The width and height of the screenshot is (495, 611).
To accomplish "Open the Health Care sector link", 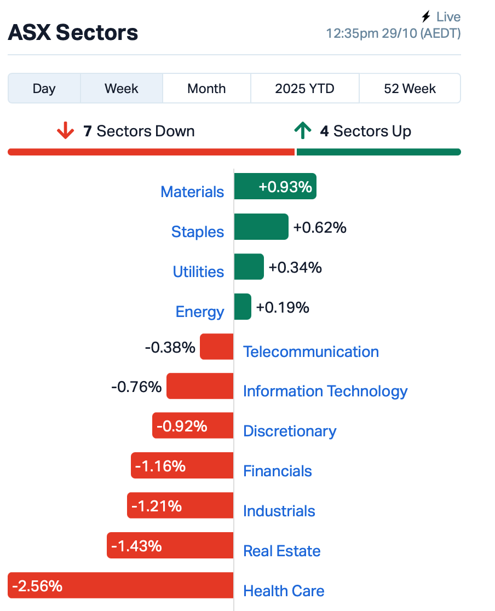I will coord(284,591).
